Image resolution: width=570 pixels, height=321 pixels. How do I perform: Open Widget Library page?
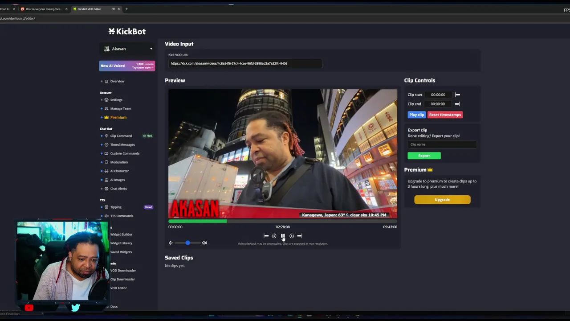121,243
